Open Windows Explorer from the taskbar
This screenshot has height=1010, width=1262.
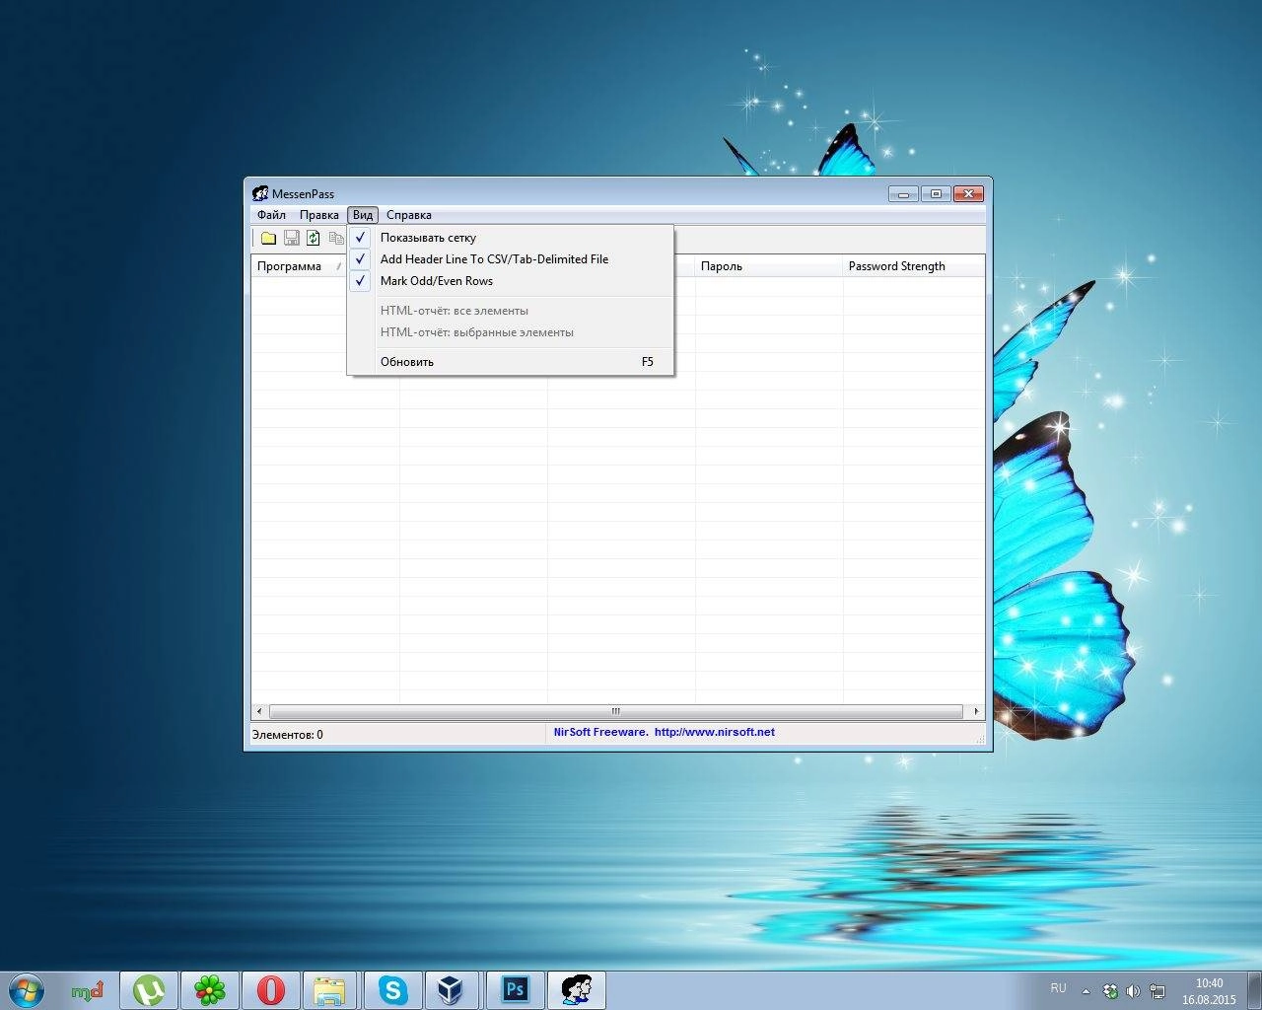tap(332, 989)
